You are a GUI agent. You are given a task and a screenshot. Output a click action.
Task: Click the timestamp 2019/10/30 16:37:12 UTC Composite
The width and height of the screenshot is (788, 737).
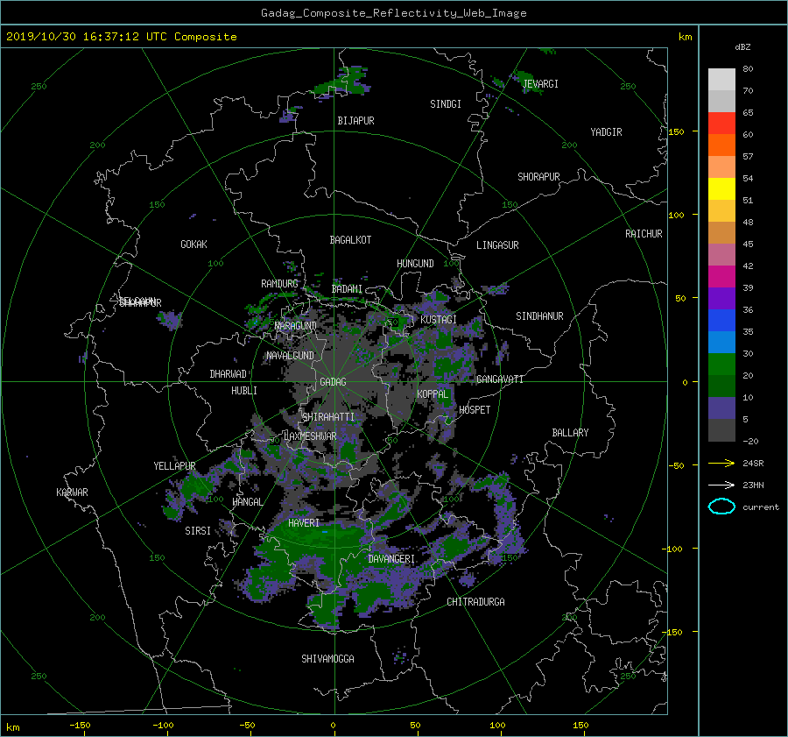point(121,37)
